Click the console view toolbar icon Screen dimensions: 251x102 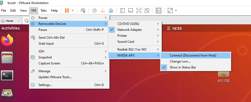[x=159, y=11]
